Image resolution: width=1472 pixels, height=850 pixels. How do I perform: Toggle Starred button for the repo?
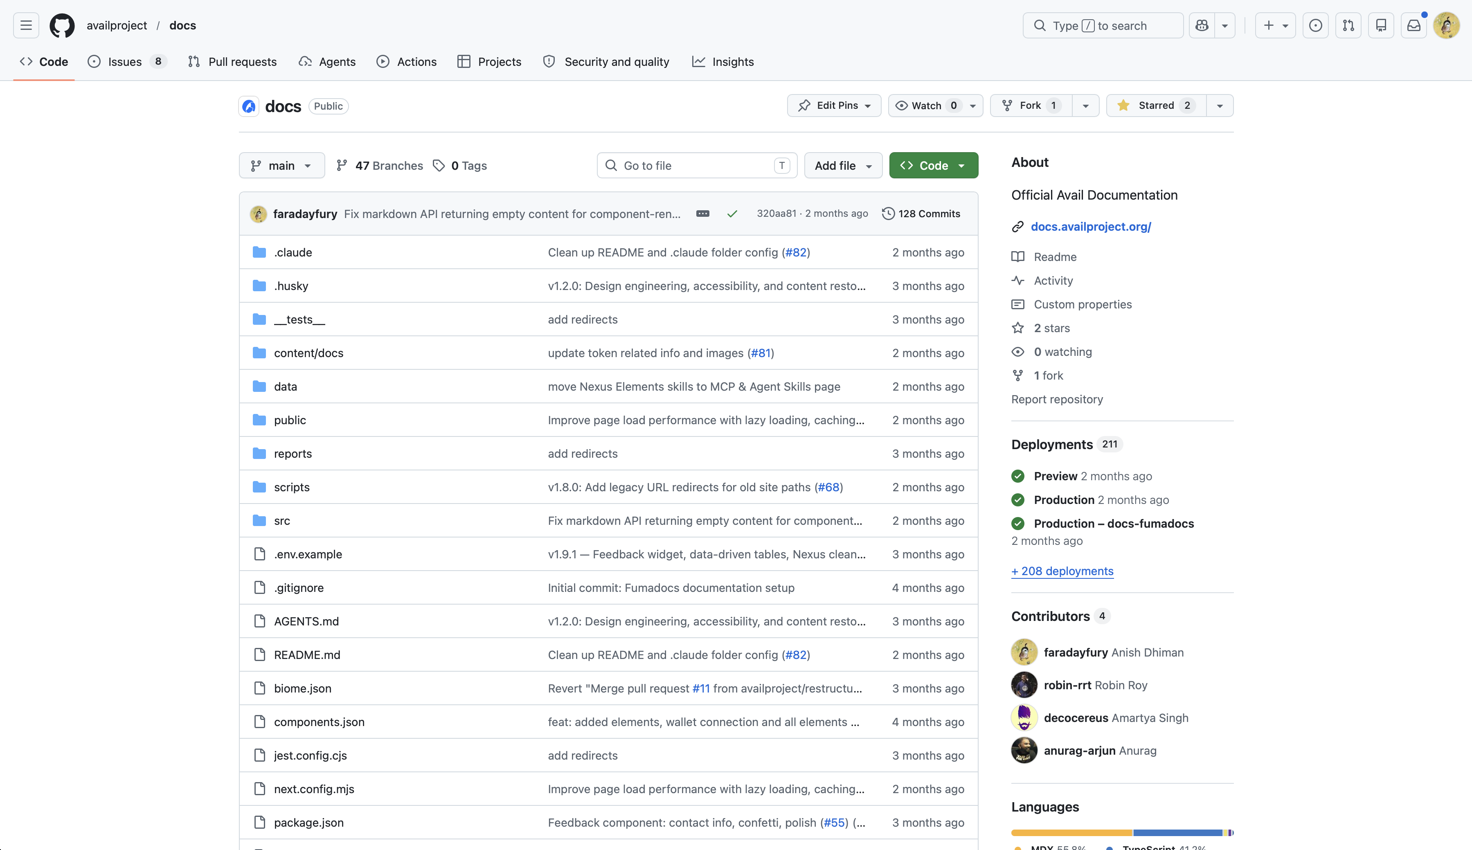(1156, 106)
